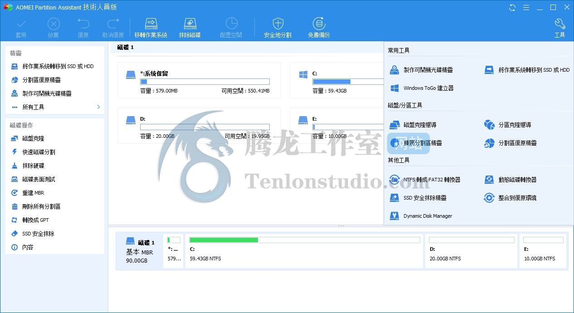
Task: Open 分割區復原精靈 in tools panel
Action: pos(510,143)
